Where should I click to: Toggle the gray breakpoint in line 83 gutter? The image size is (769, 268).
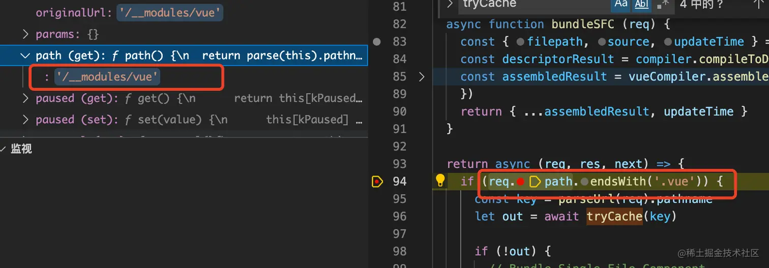[x=376, y=42]
